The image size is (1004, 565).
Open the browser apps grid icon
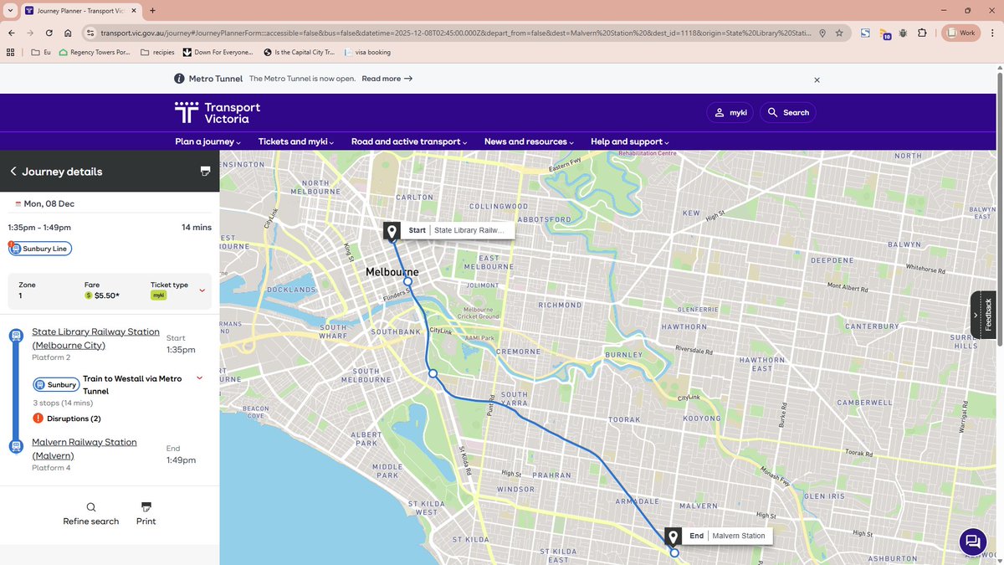click(x=11, y=52)
